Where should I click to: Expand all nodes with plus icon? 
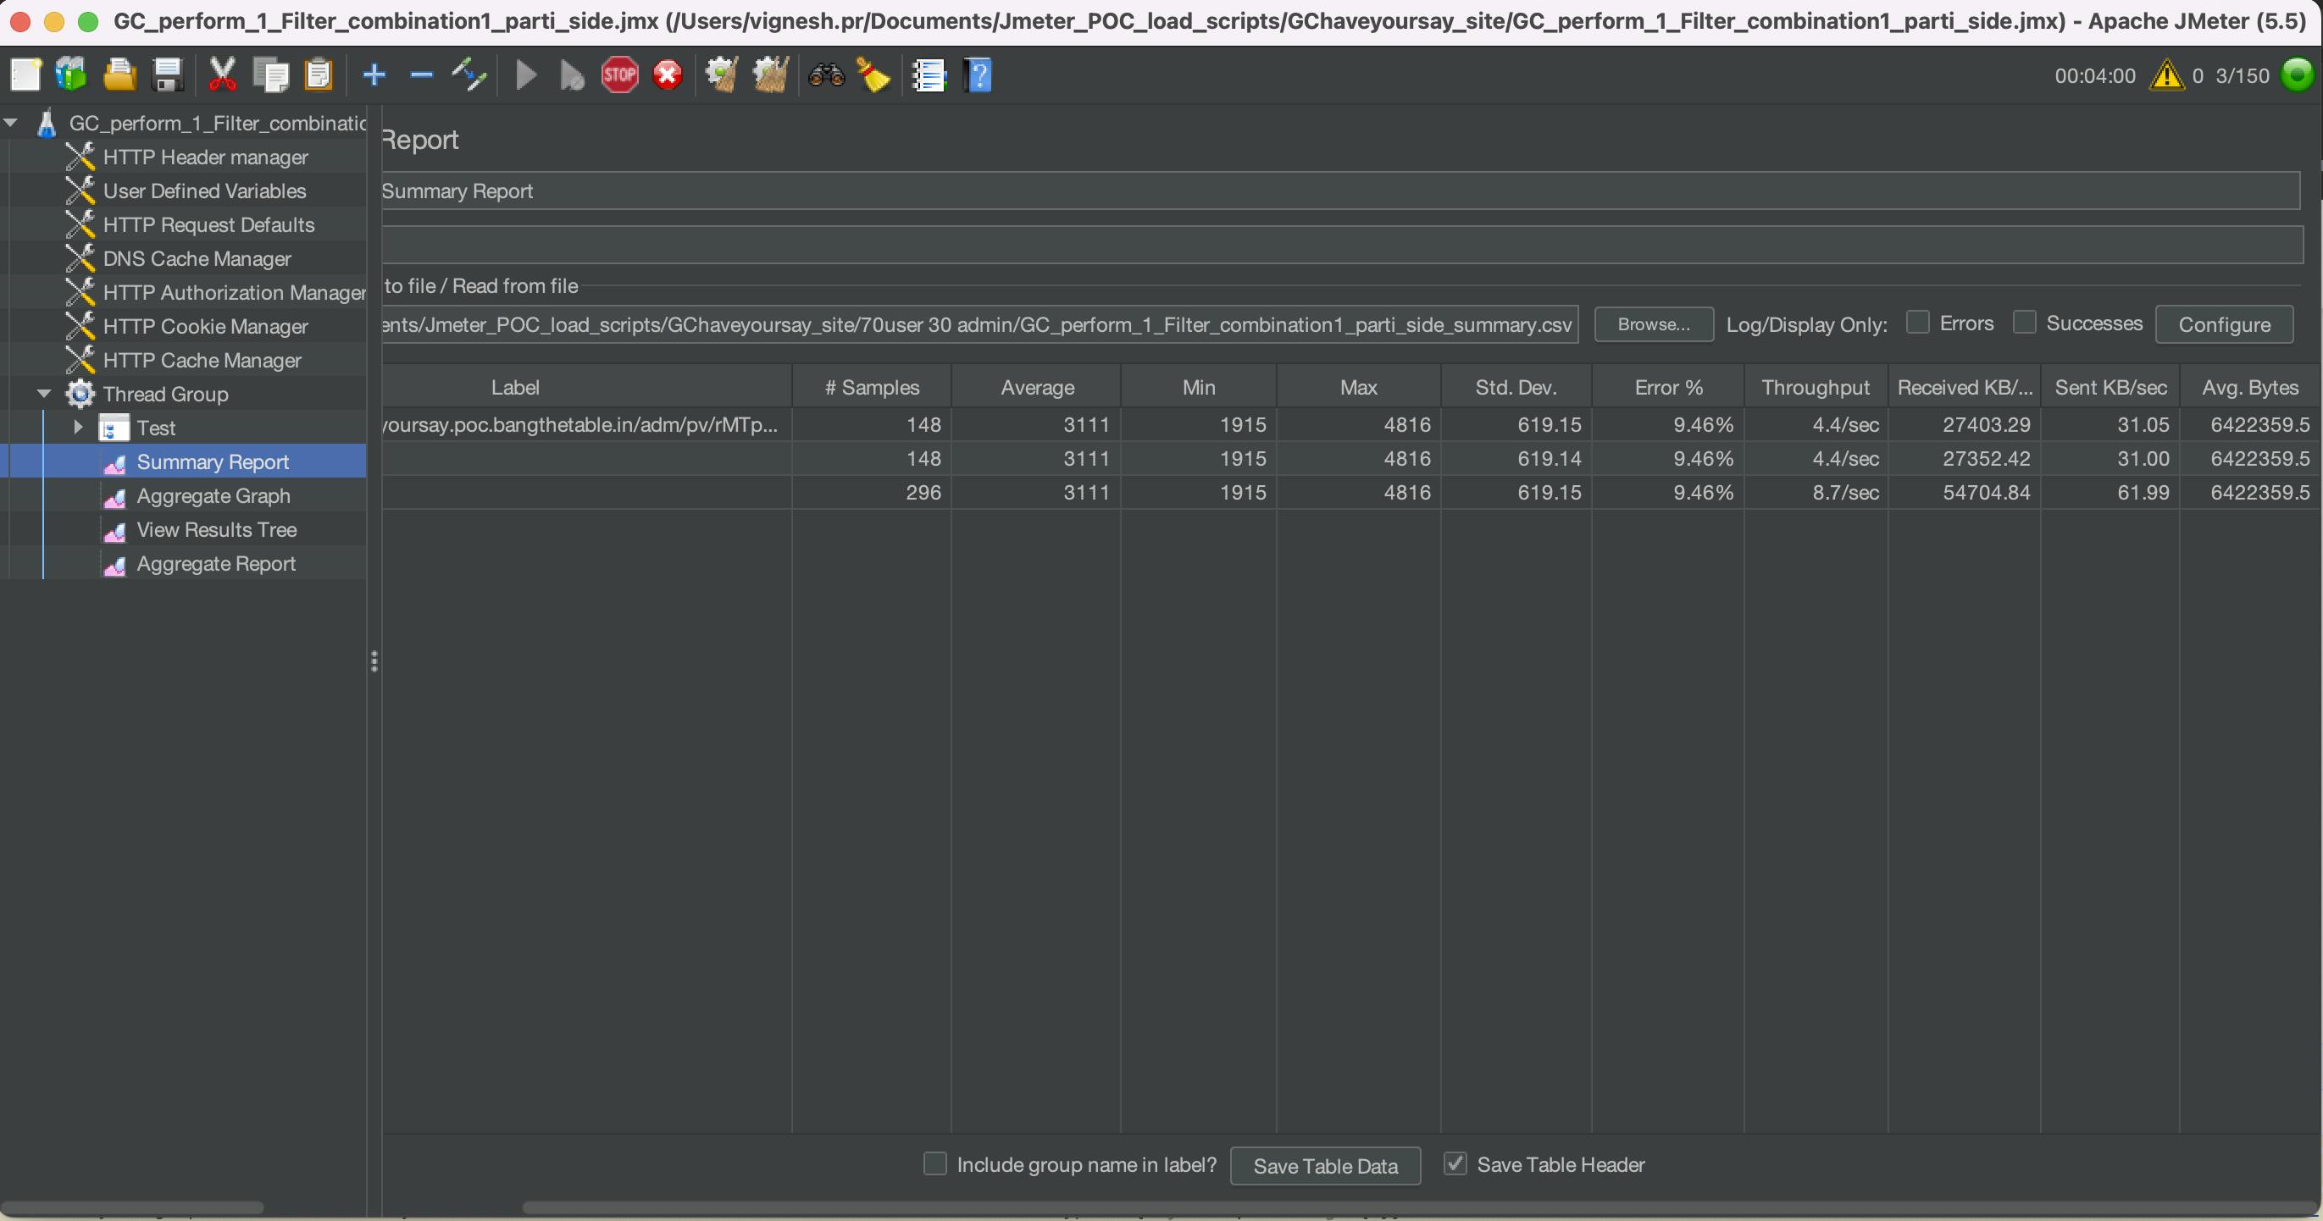click(x=374, y=75)
